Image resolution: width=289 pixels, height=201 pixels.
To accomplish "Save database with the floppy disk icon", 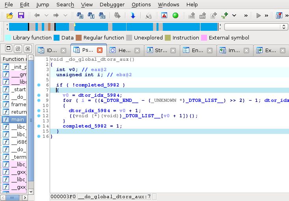I will click(21, 15).
